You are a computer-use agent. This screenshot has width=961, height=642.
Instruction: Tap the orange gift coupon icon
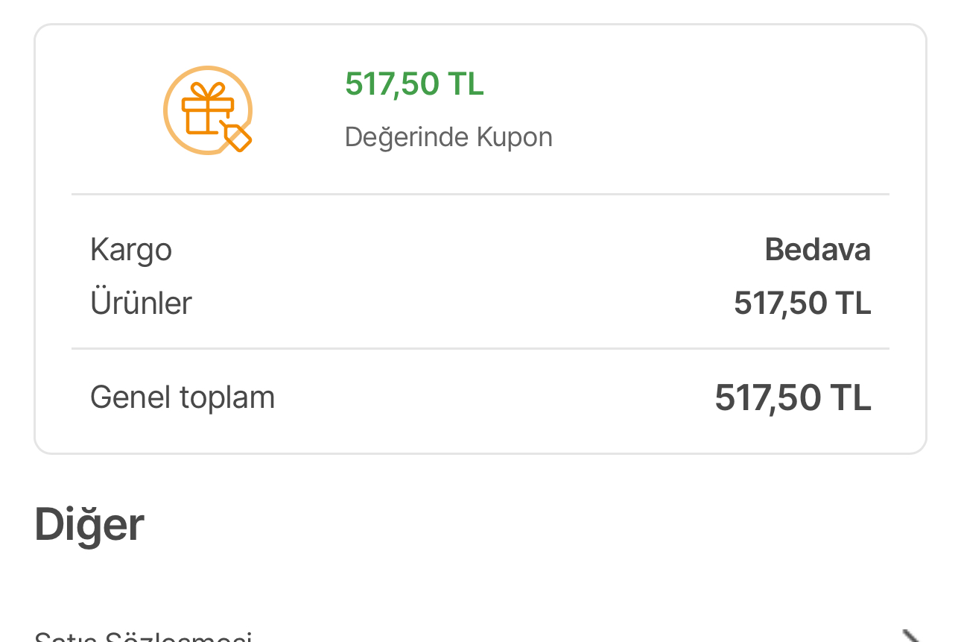click(x=208, y=110)
